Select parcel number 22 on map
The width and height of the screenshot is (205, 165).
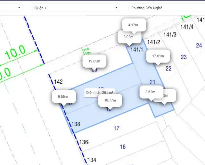(168, 69)
